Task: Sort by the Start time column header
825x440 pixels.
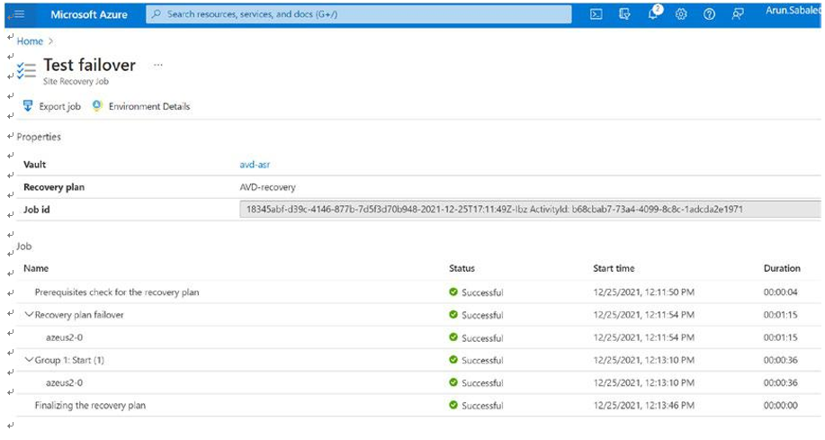Action: [614, 268]
